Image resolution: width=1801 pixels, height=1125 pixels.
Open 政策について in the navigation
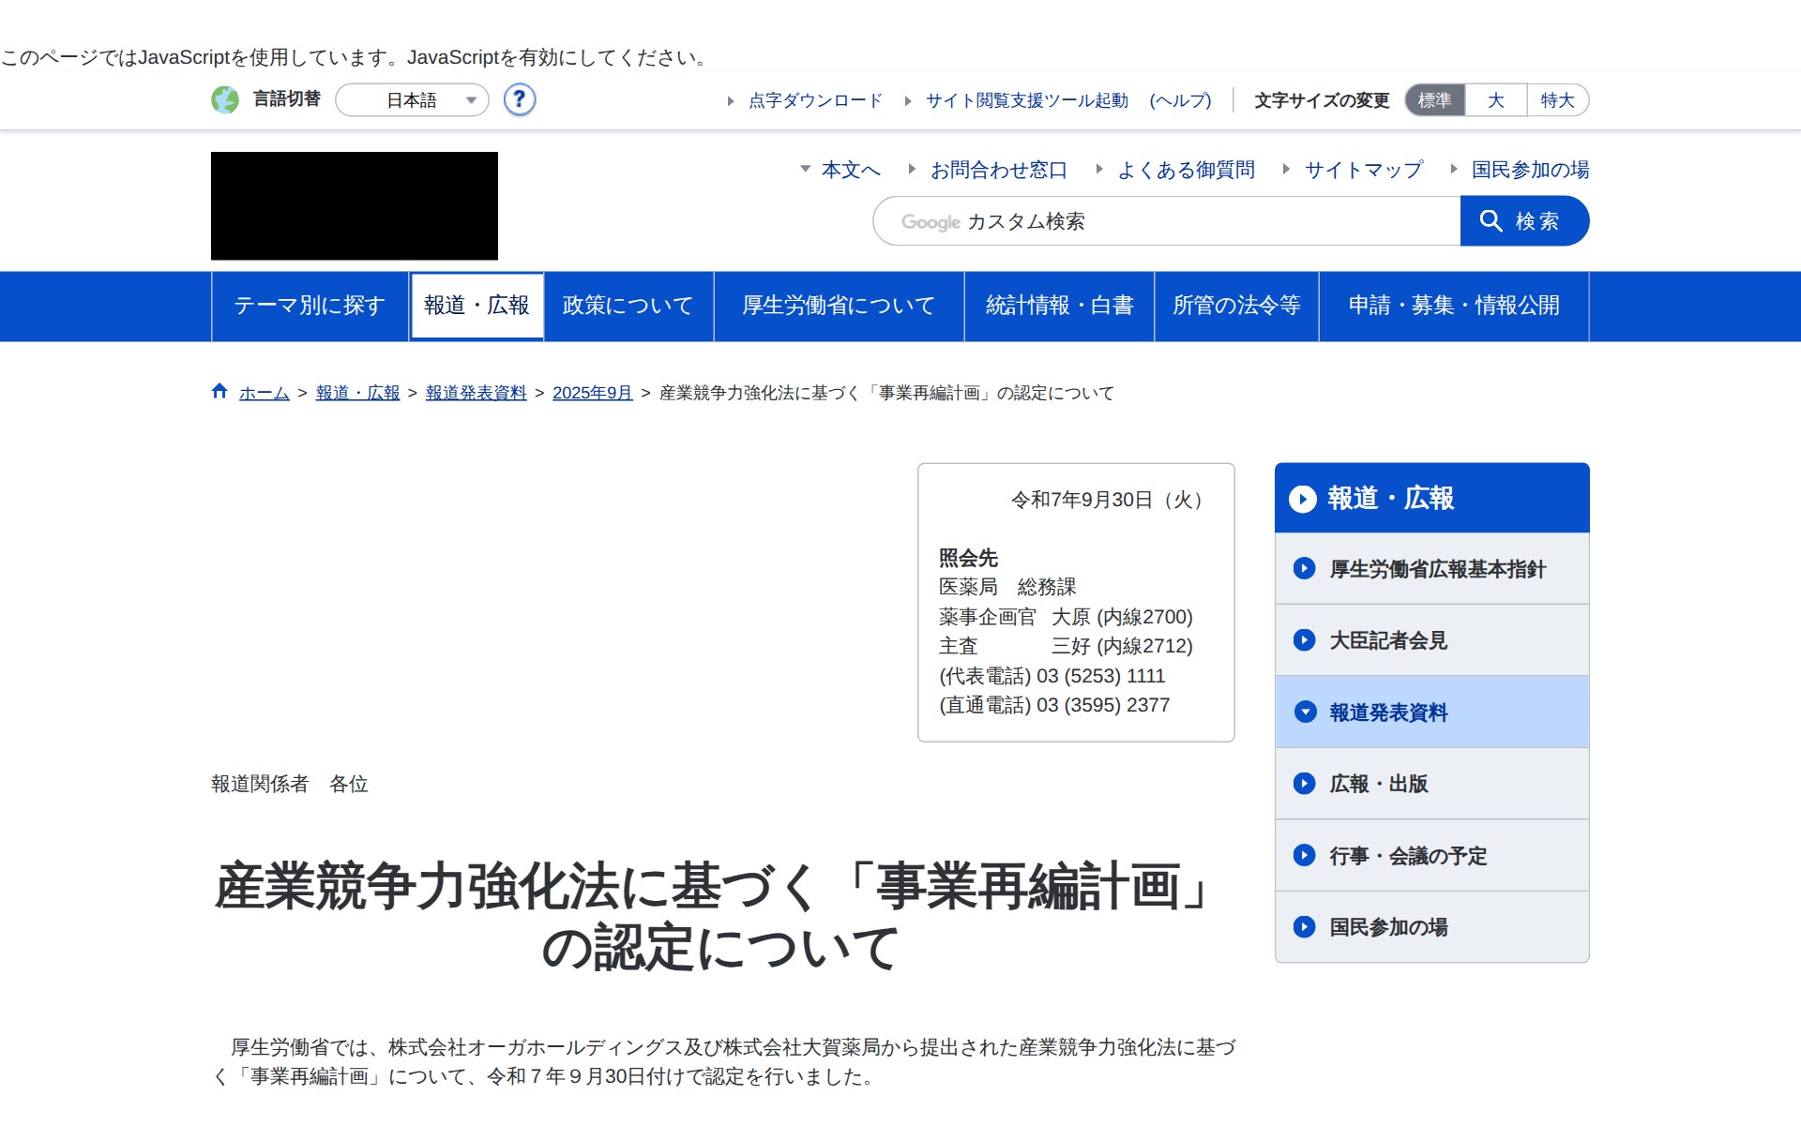tap(626, 306)
